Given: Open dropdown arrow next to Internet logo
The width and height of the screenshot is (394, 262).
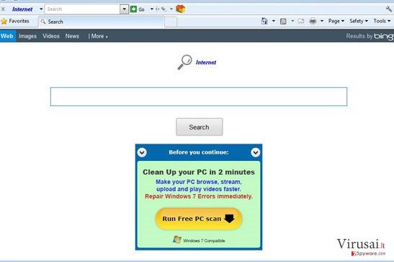Looking at the screenshot, I should pyautogui.click(x=41, y=9).
